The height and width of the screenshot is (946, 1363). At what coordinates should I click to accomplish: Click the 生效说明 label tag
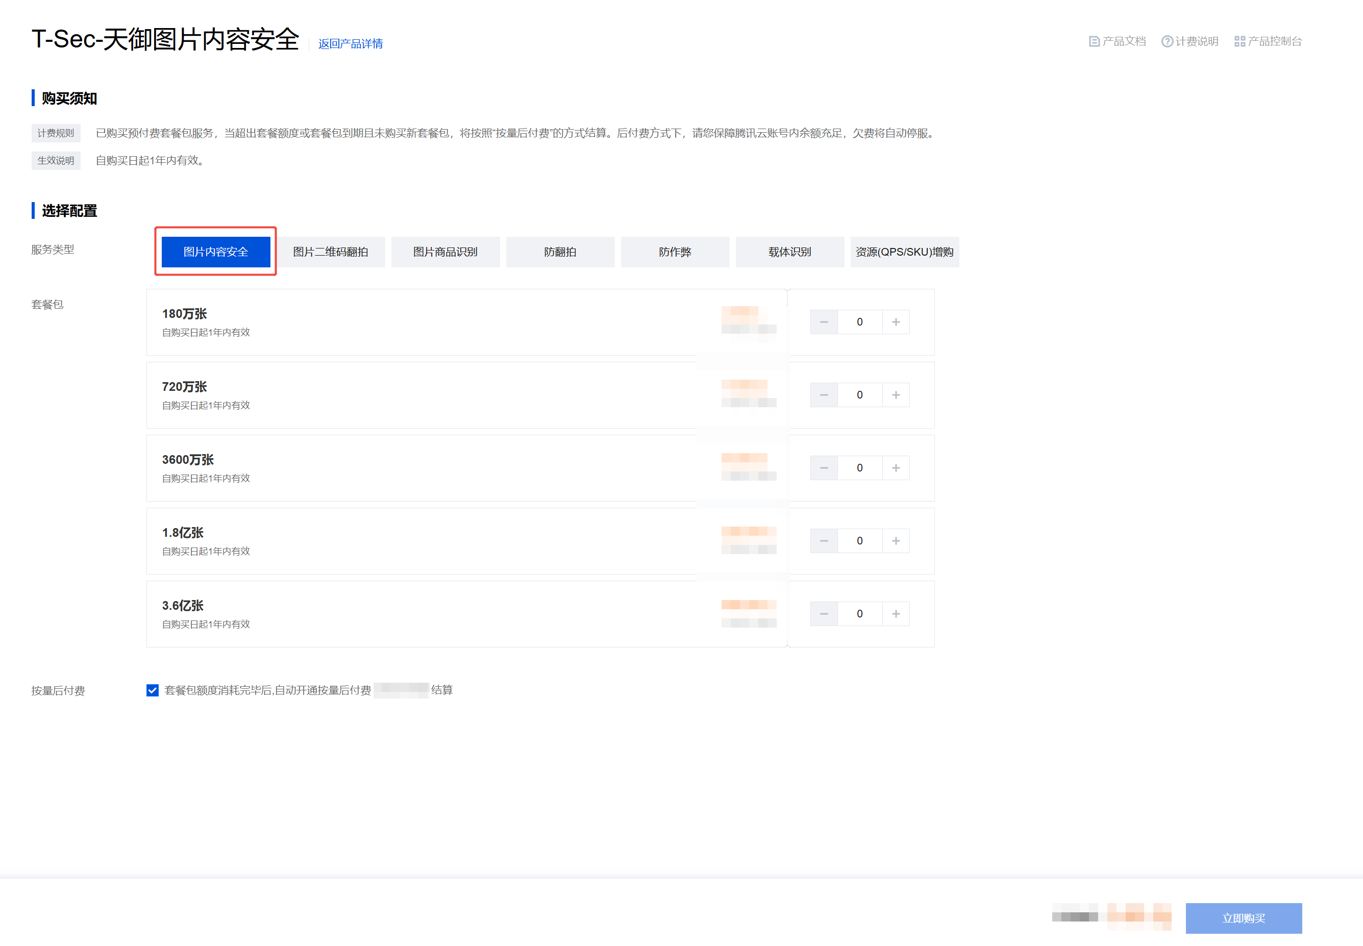tap(56, 160)
